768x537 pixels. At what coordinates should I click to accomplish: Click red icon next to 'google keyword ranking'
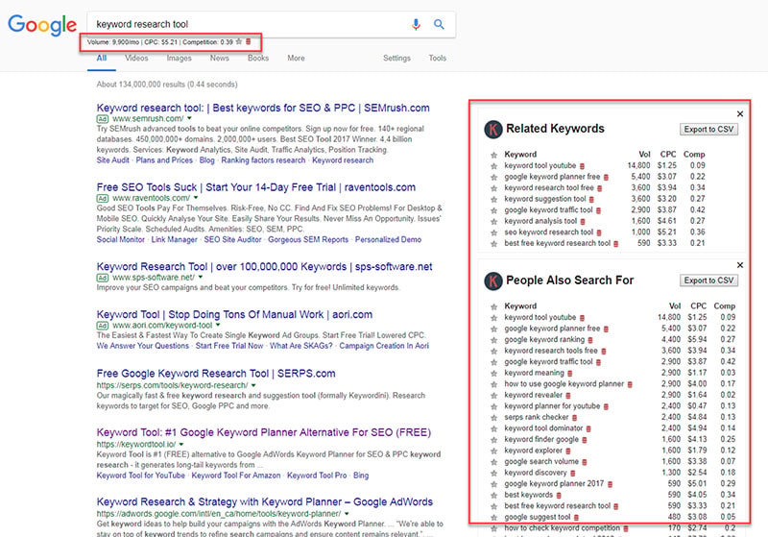590,340
